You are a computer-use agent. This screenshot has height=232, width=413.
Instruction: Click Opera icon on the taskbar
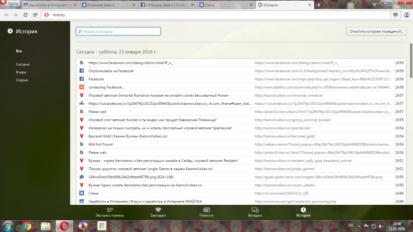click(64, 226)
